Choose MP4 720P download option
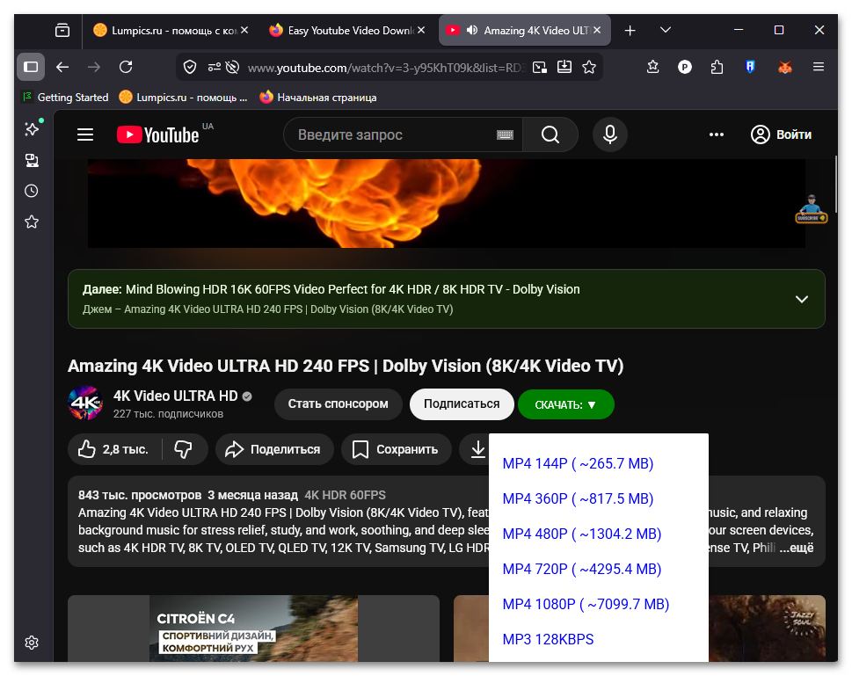 point(581,569)
